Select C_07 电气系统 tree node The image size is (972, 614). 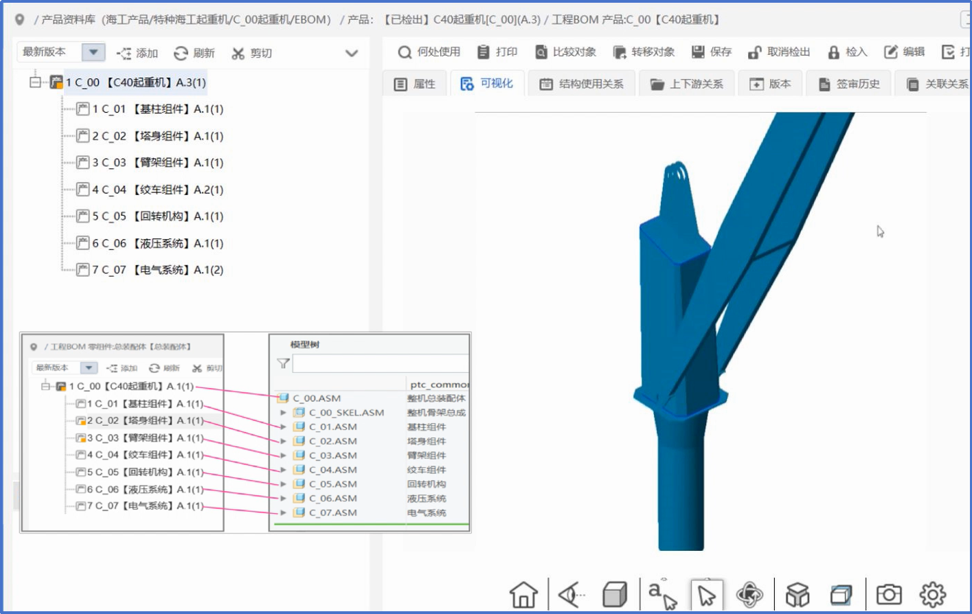[x=157, y=270]
